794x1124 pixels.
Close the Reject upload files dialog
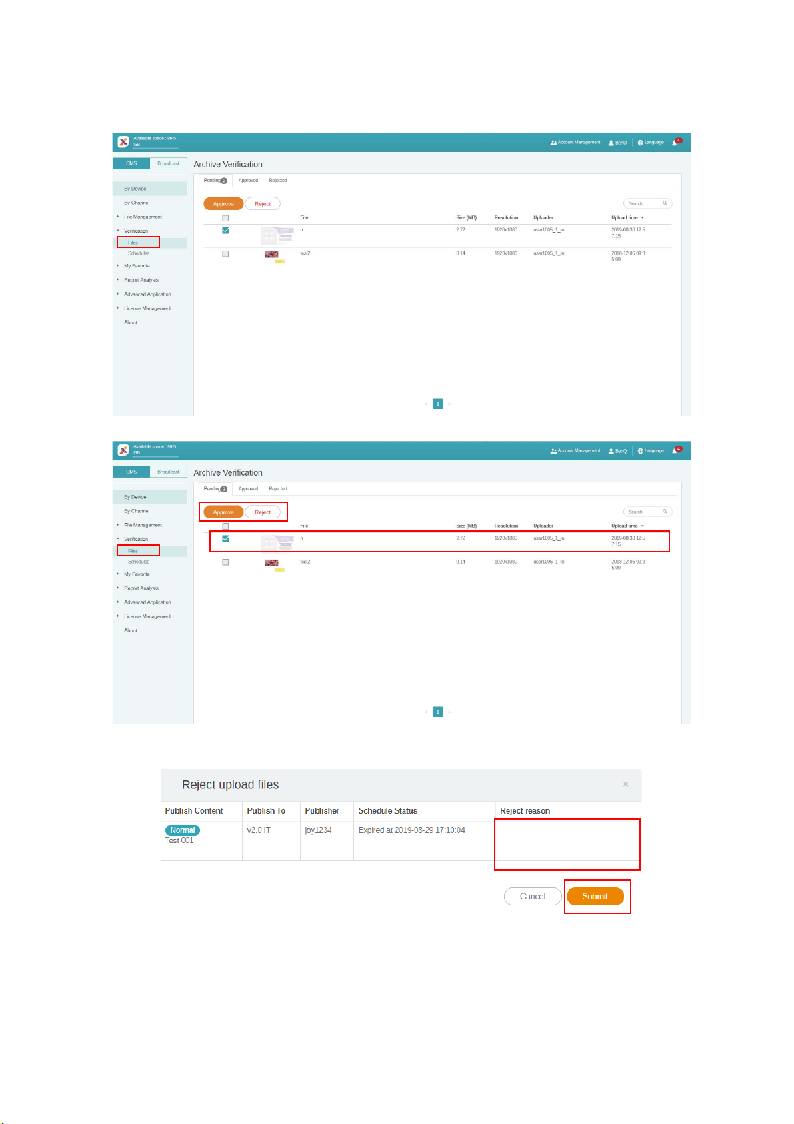click(x=625, y=784)
